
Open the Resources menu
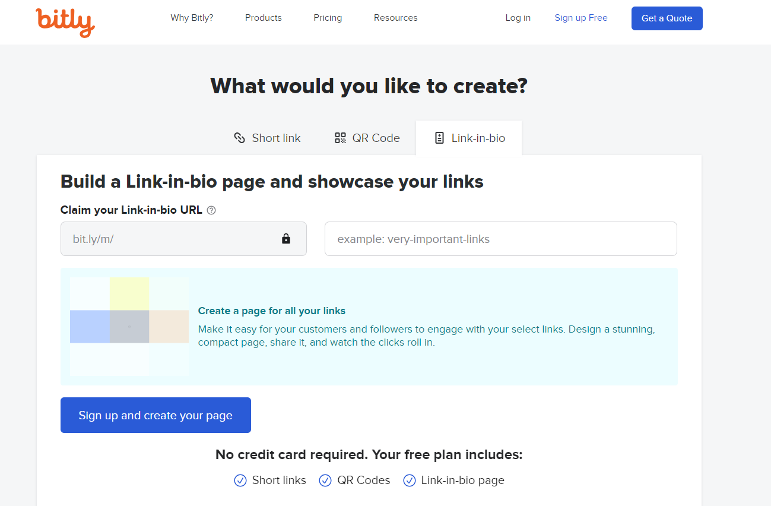coord(395,18)
